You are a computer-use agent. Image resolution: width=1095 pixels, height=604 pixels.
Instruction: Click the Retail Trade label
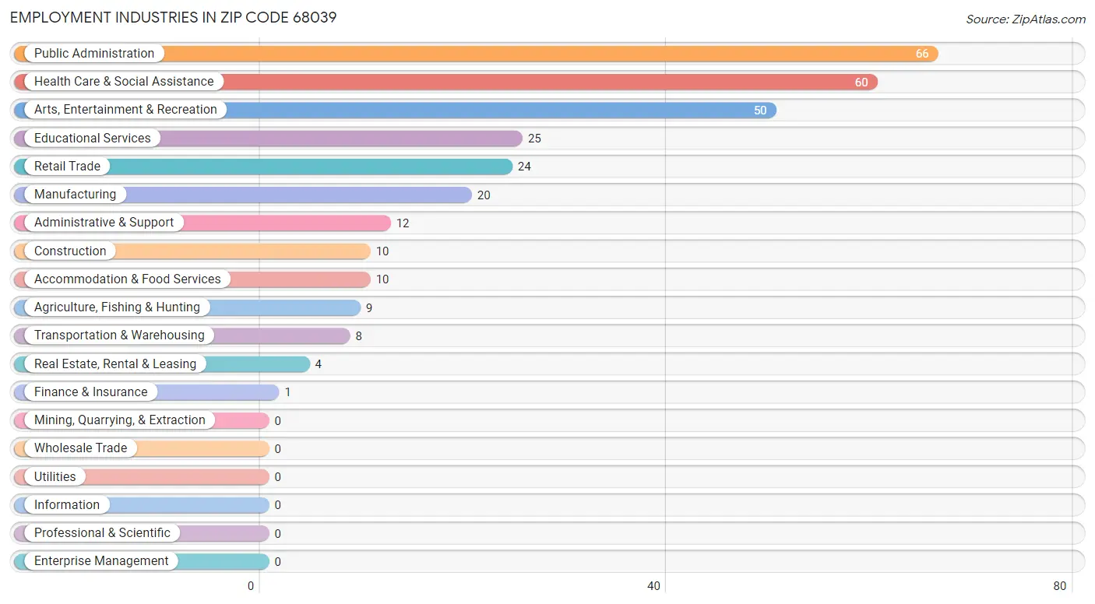[67, 167]
